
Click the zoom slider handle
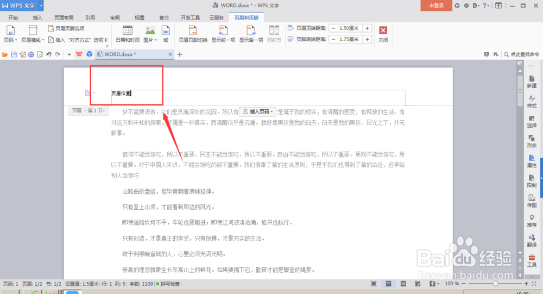coord(495,284)
